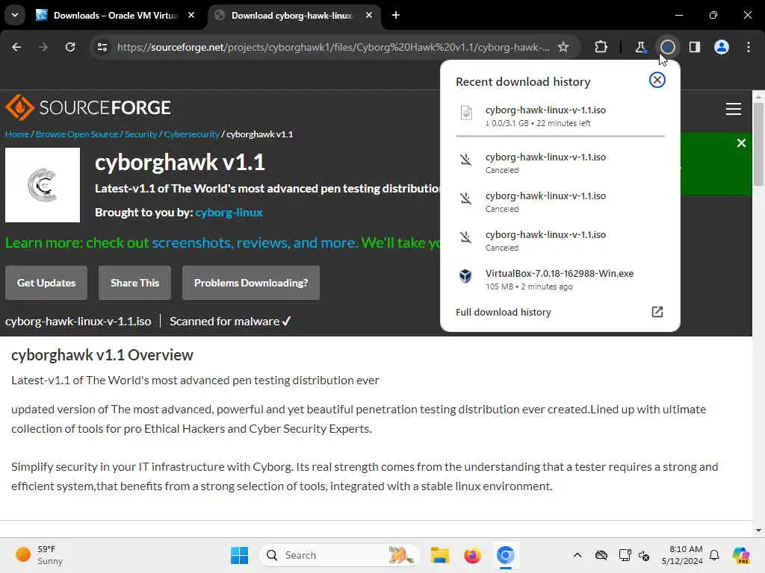765x573 pixels.
Task: Open the Extensions puzzle icon
Action: (601, 47)
